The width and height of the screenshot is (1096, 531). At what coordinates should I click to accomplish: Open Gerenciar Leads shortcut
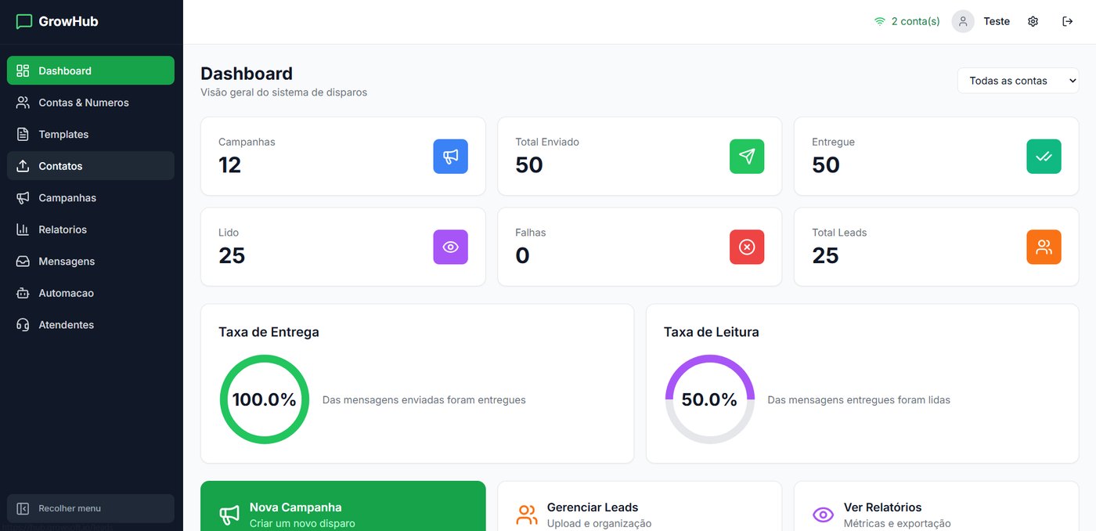coord(640,507)
